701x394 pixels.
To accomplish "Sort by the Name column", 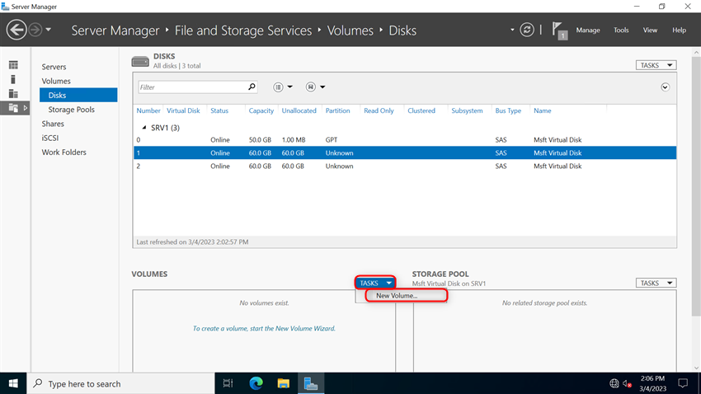I will click(x=543, y=110).
